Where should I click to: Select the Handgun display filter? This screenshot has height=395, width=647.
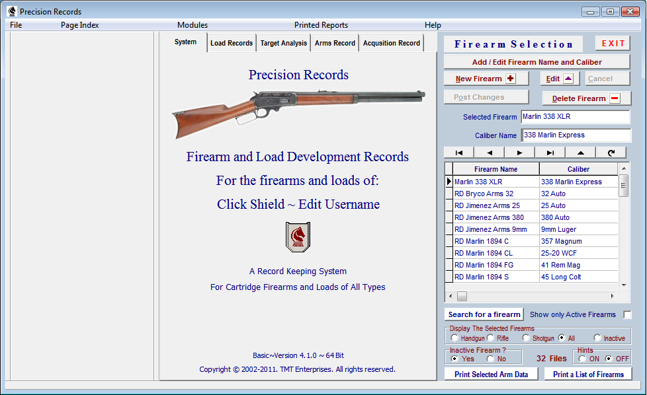click(x=454, y=338)
